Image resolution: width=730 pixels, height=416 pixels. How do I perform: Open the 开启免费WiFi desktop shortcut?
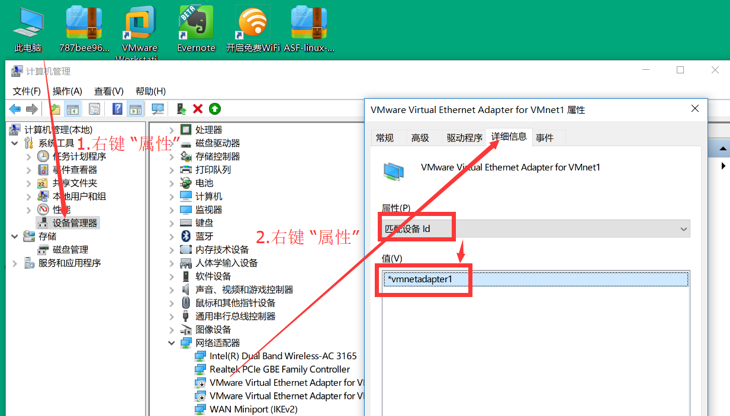coord(253,30)
